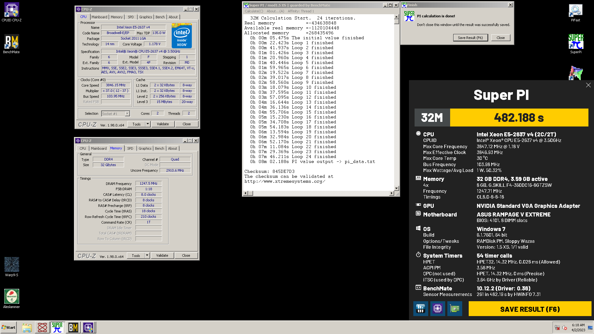Open the partially hidden colorful desktop icon
The width and height of the screenshot is (594, 334).
[575, 73]
